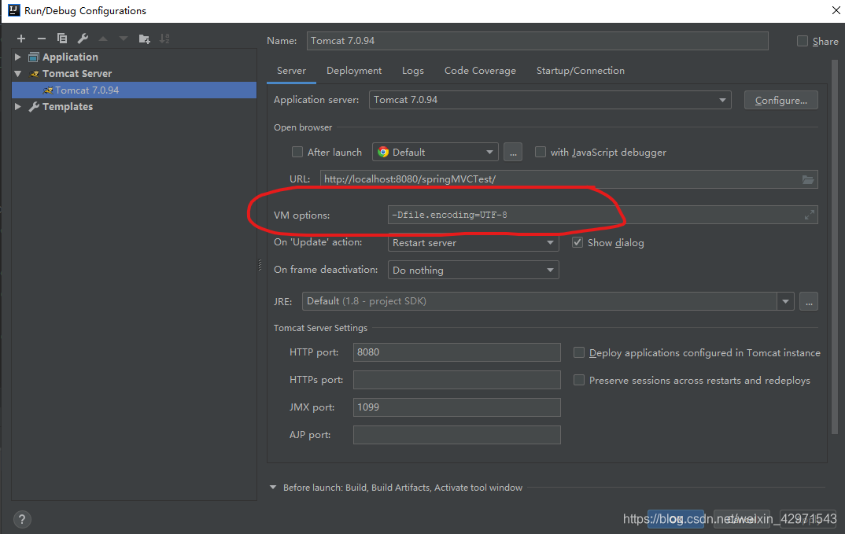Screen dimensions: 845x534
Task: Click the JMX port field
Action: click(x=457, y=407)
